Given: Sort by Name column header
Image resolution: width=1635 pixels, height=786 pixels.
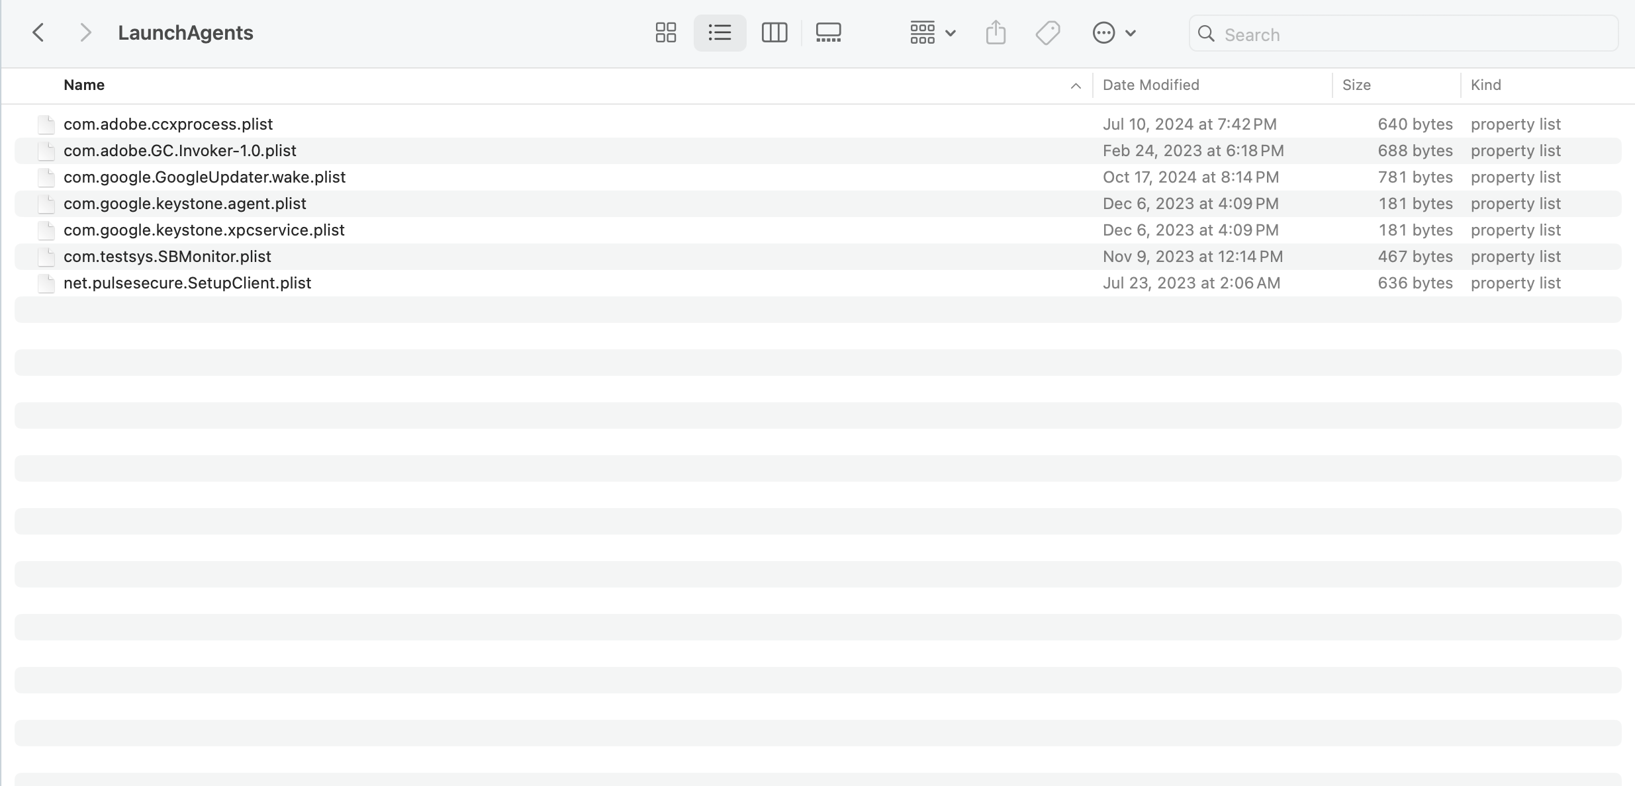Looking at the screenshot, I should [84, 85].
